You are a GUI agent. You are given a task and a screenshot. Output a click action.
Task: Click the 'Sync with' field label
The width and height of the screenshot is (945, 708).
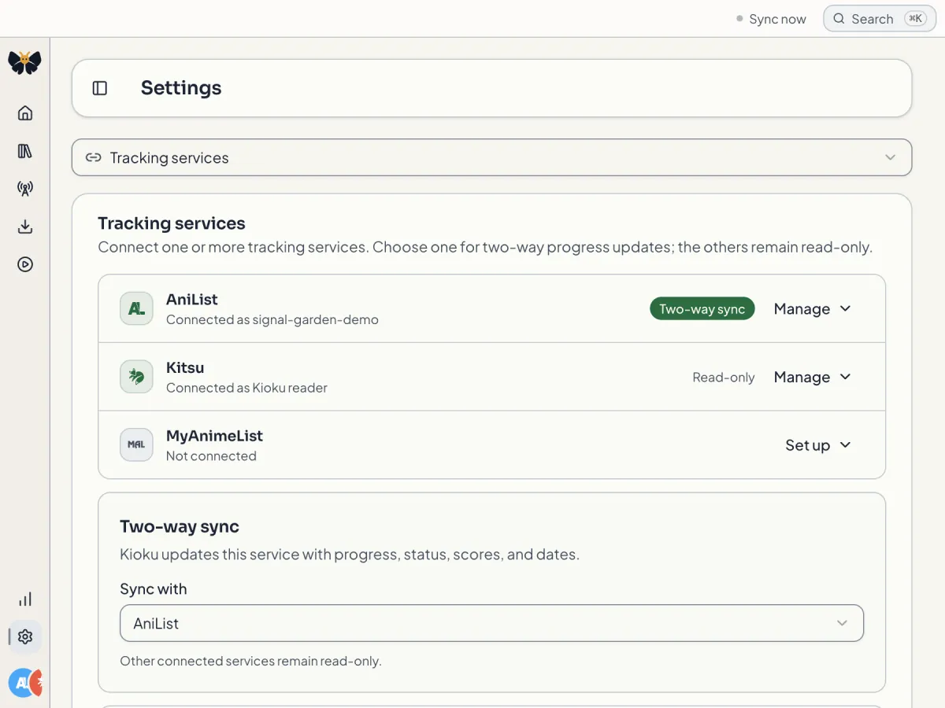pyautogui.click(x=154, y=589)
